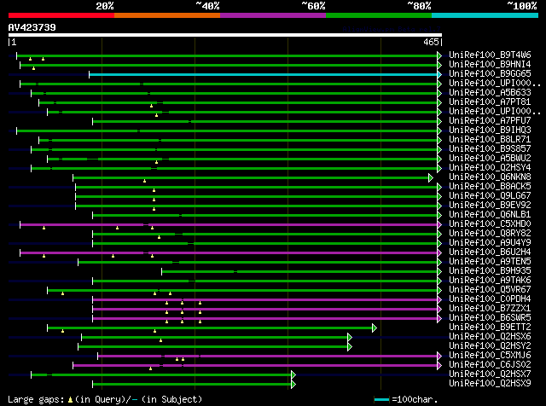This screenshot has height=406, width=546.
Task: Click the UniRef100_B9IHQ3 label
Action: 490,130
